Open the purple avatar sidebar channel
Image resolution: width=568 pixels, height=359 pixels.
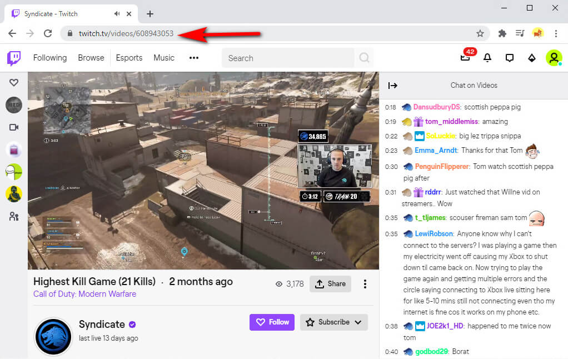point(14,149)
